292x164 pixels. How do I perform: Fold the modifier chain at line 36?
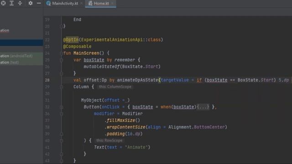click(62, 114)
